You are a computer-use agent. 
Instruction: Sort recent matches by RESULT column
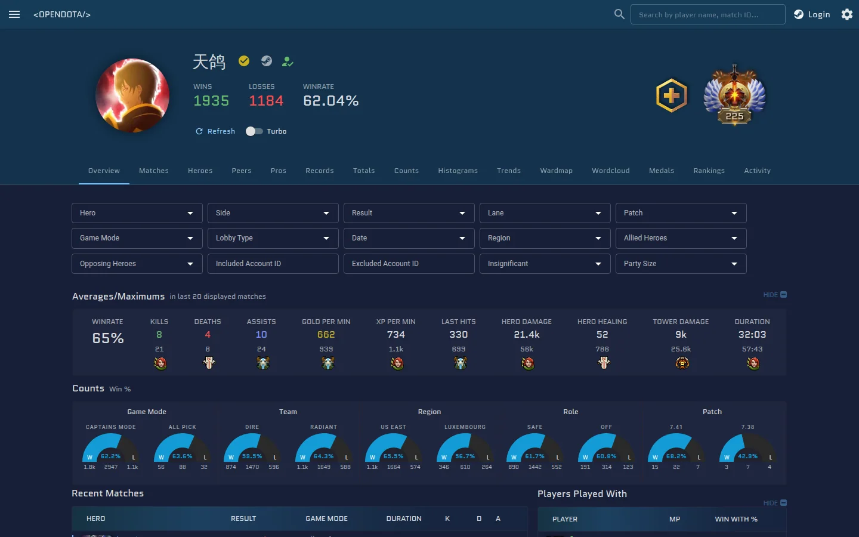[x=243, y=519]
